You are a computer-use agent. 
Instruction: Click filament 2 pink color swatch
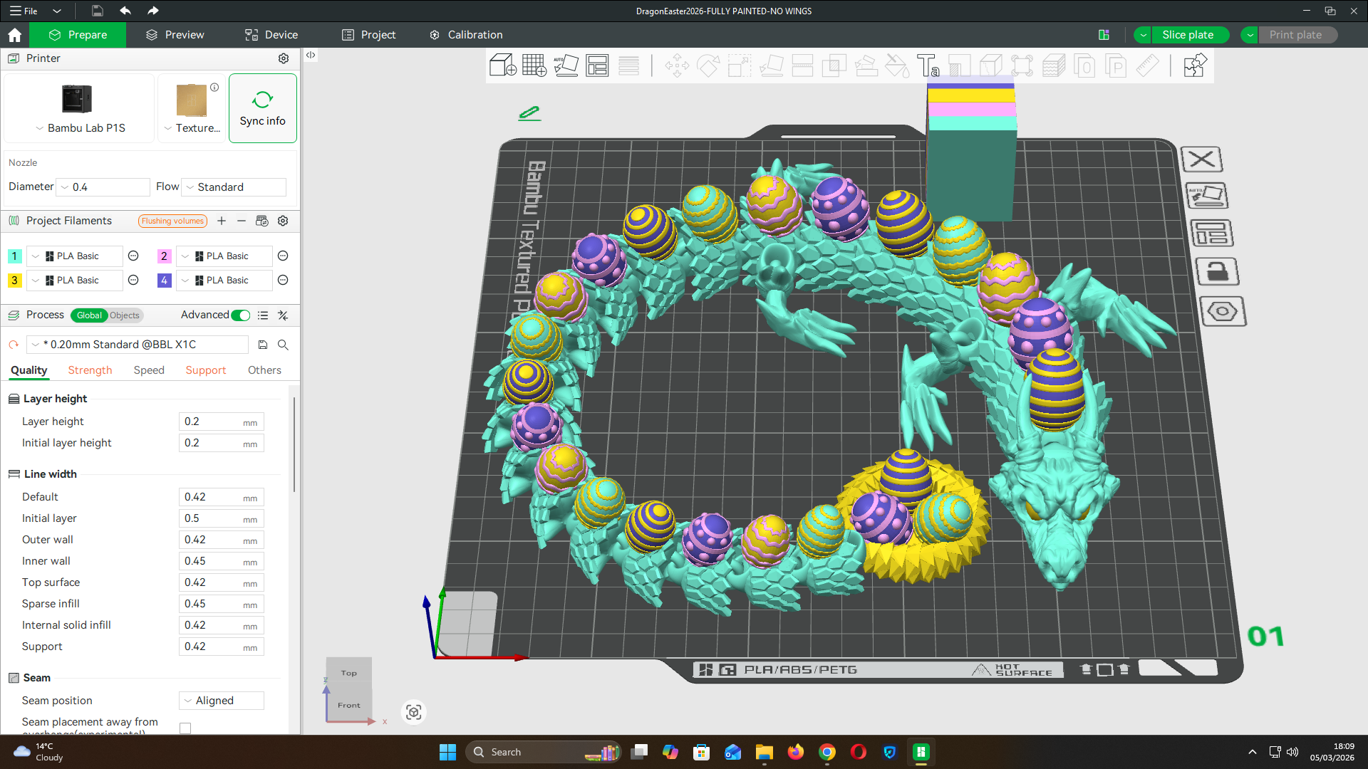164,256
